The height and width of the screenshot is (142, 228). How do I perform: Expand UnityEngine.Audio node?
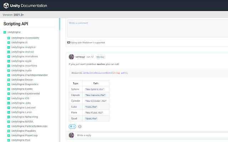pyautogui.click(x=9, y=70)
